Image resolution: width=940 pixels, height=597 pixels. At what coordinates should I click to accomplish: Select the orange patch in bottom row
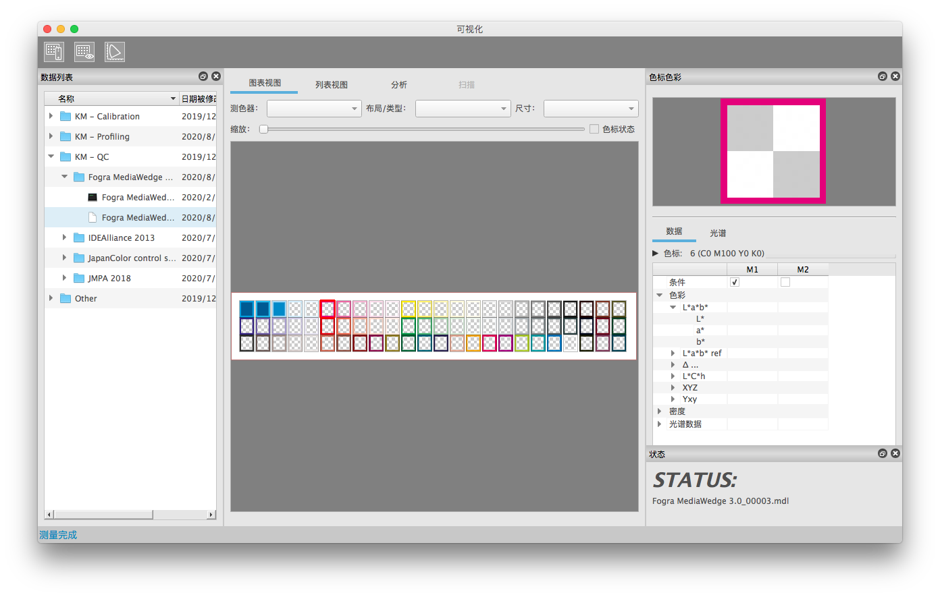[473, 343]
